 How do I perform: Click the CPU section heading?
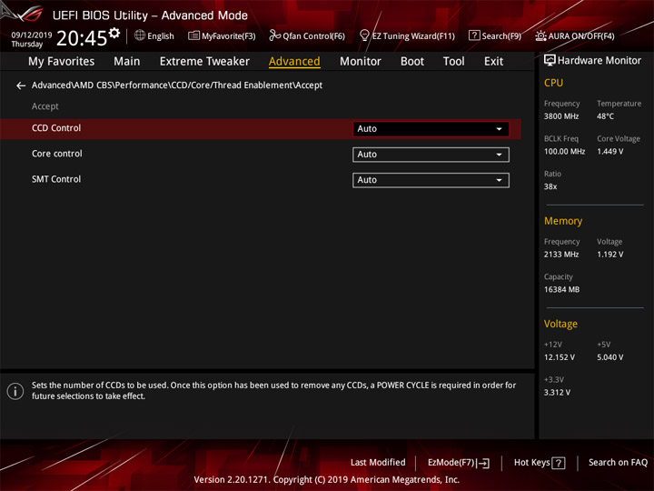(553, 83)
